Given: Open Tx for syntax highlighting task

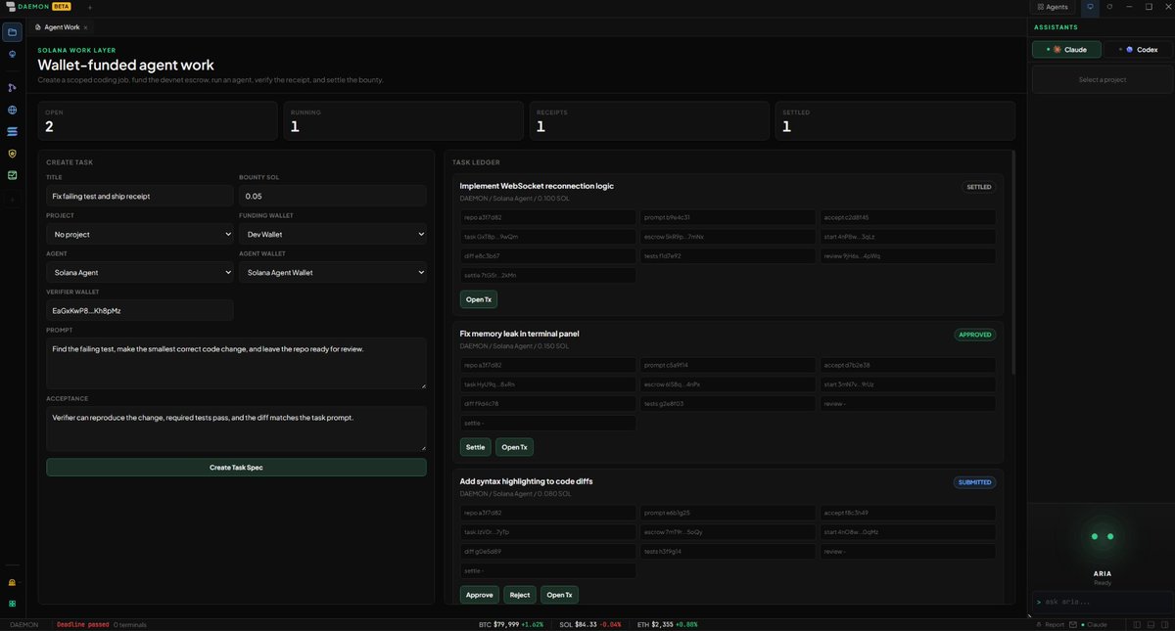Looking at the screenshot, I should 559,595.
